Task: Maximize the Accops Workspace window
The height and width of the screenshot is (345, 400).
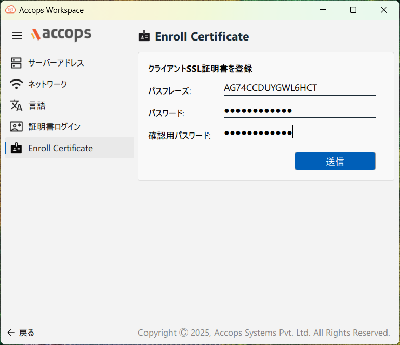Action: click(x=353, y=10)
